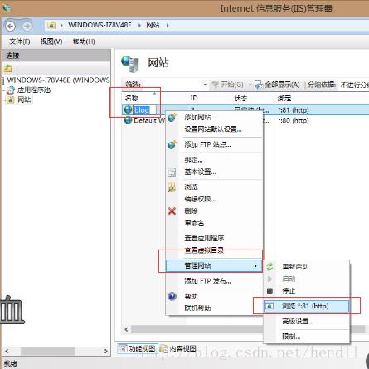Sort sites by ID column header

(x=209, y=98)
